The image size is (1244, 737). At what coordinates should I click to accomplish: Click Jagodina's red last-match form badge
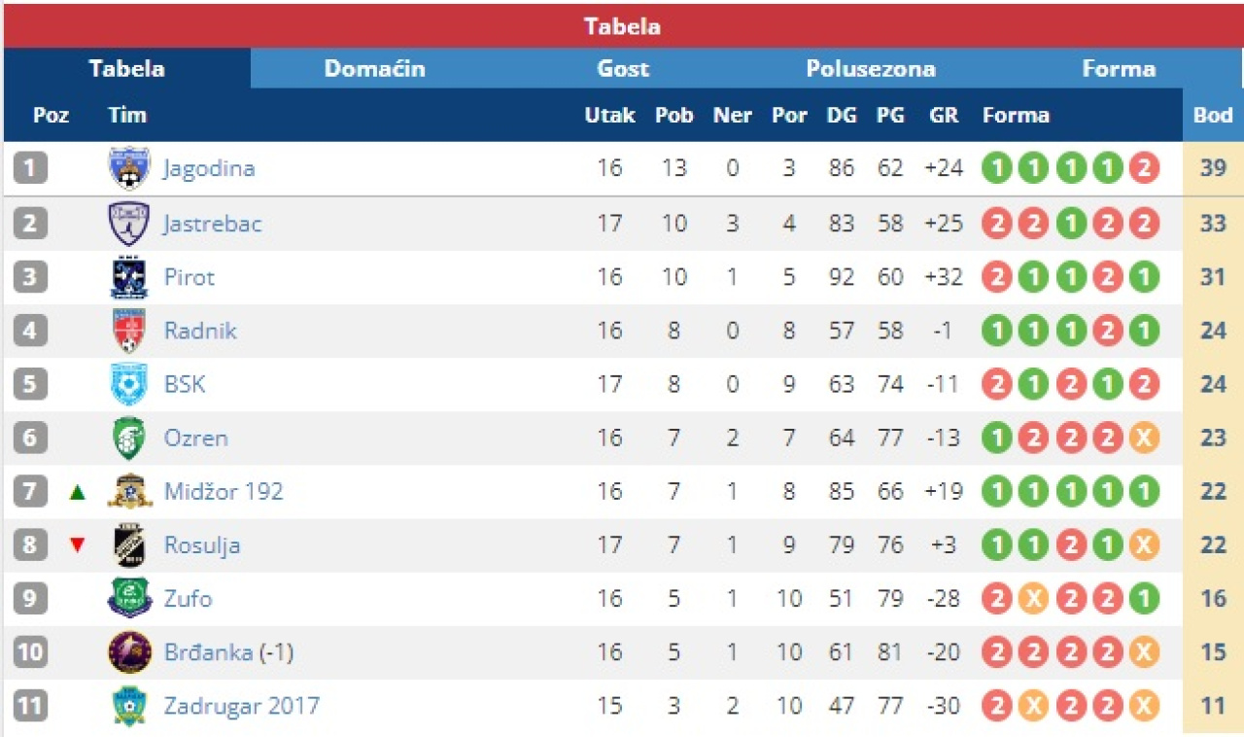(1144, 168)
